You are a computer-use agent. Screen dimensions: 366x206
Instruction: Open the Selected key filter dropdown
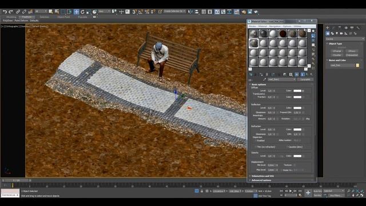click(x=334, y=191)
